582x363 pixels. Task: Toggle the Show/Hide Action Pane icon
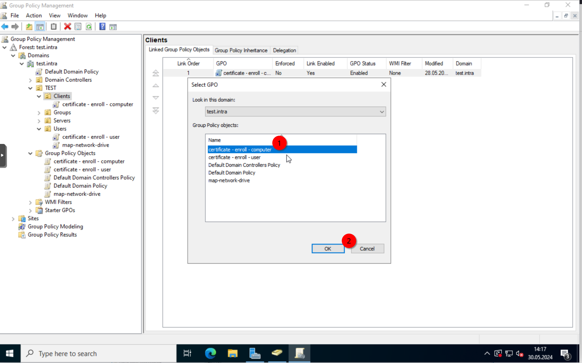pos(113,27)
